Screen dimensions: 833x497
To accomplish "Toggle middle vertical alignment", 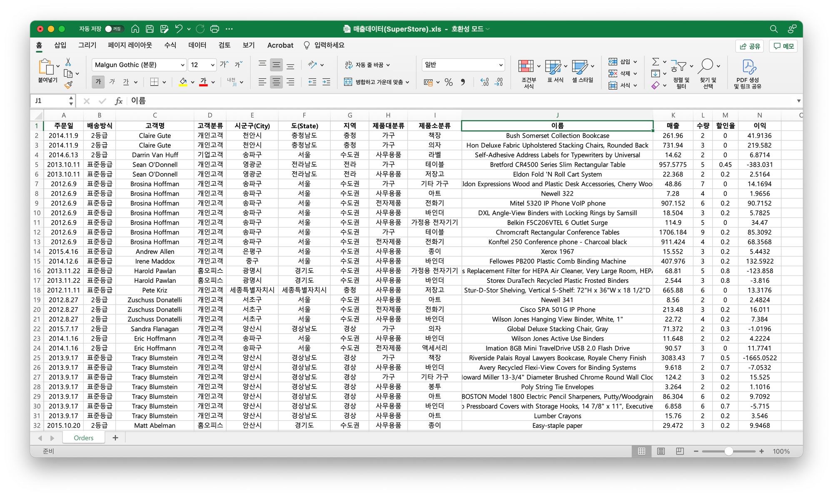I will [277, 65].
